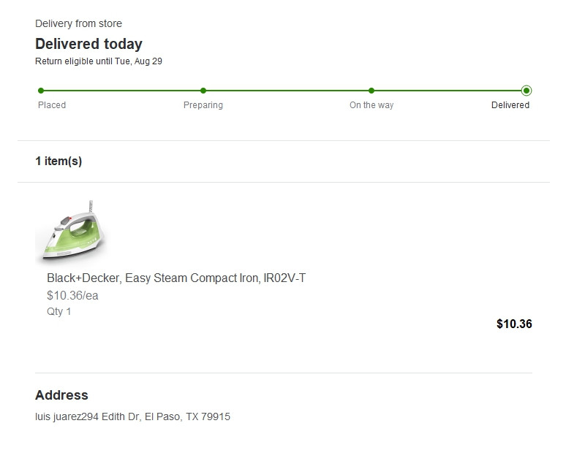The image size is (585, 472).
Task: Select the Placed step label
Action: [x=52, y=105]
